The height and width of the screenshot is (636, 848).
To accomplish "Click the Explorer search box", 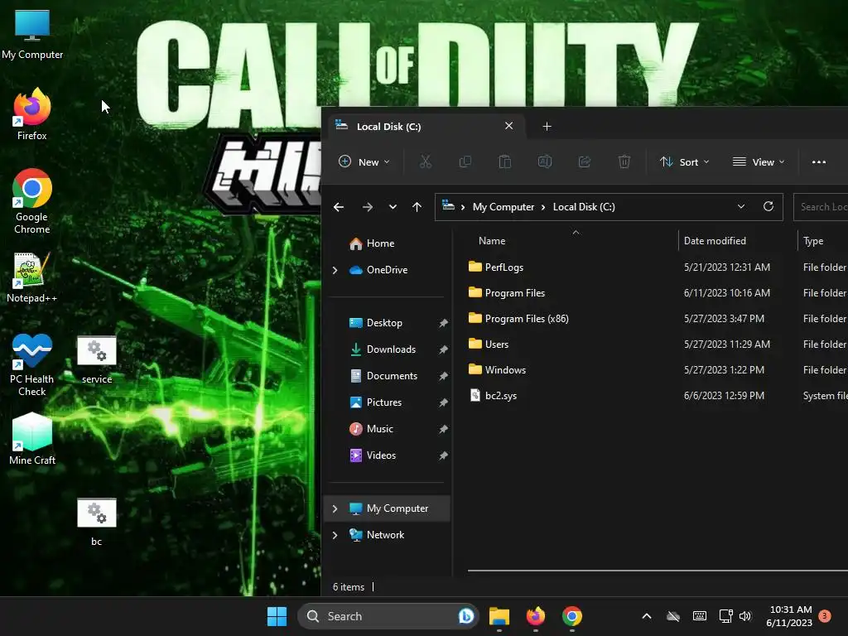I will (821, 206).
